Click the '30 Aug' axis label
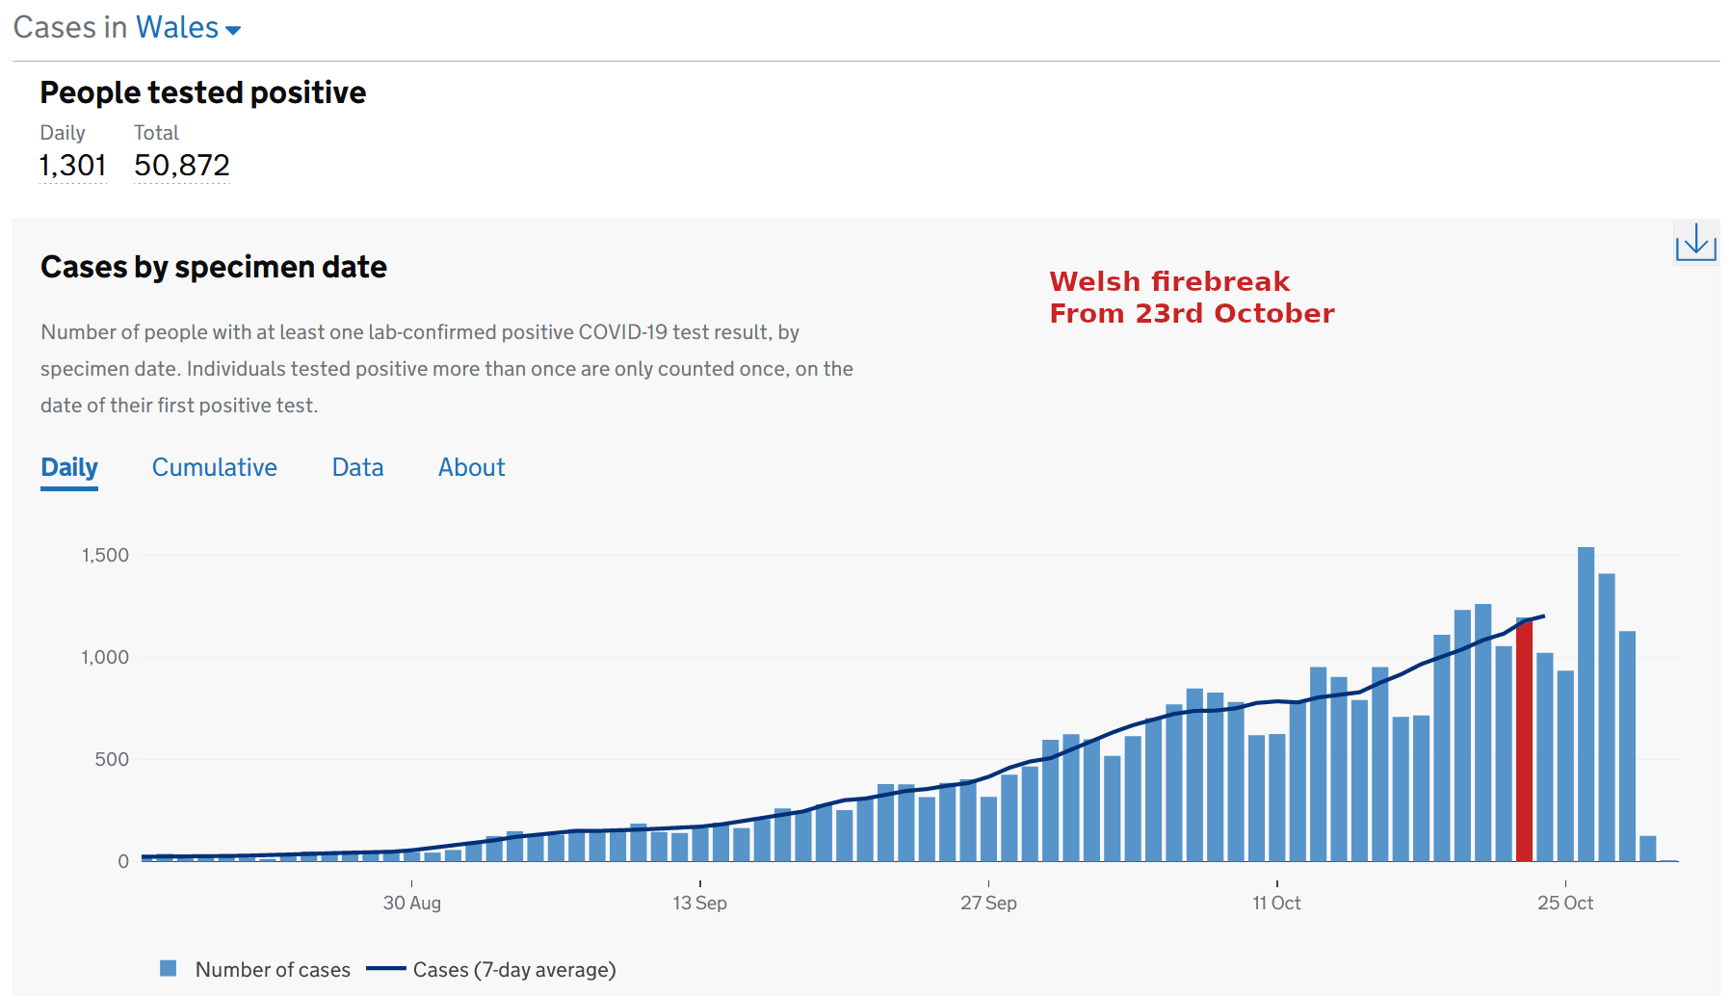Viewport: 1731px width, 996px height. (x=412, y=903)
